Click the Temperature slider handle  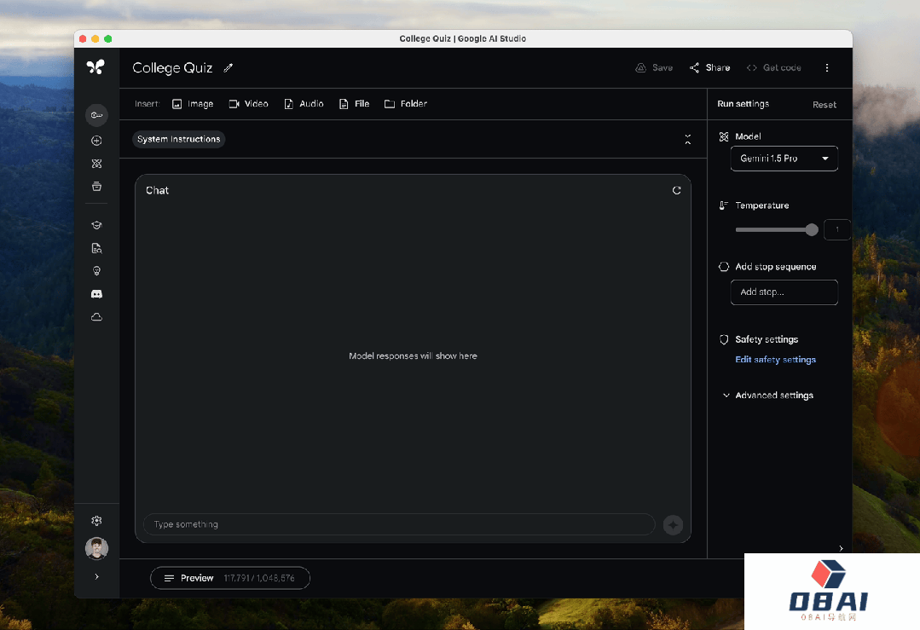(812, 229)
